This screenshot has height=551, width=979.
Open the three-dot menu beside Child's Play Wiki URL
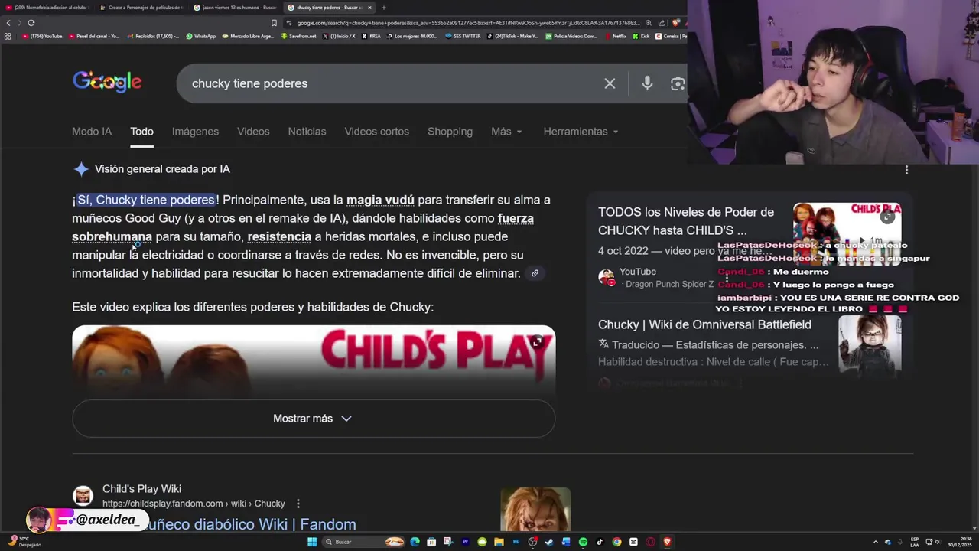click(298, 504)
